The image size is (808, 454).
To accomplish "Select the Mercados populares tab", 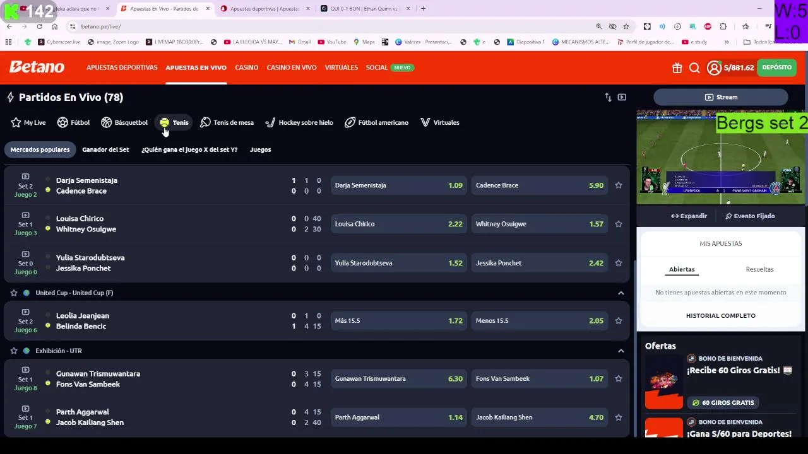I will [x=40, y=149].
